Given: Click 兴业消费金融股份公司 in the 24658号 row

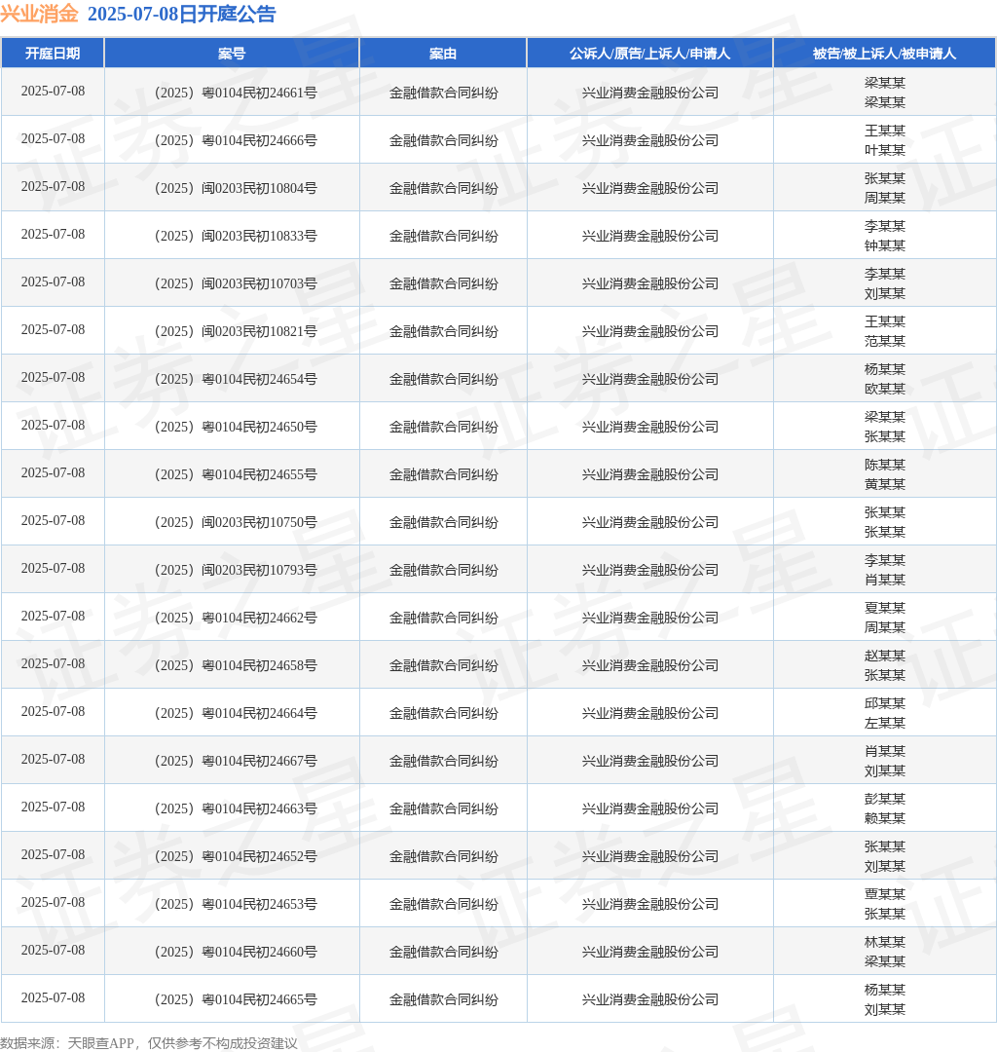Looking at the screenshot, I should [649, 665].
